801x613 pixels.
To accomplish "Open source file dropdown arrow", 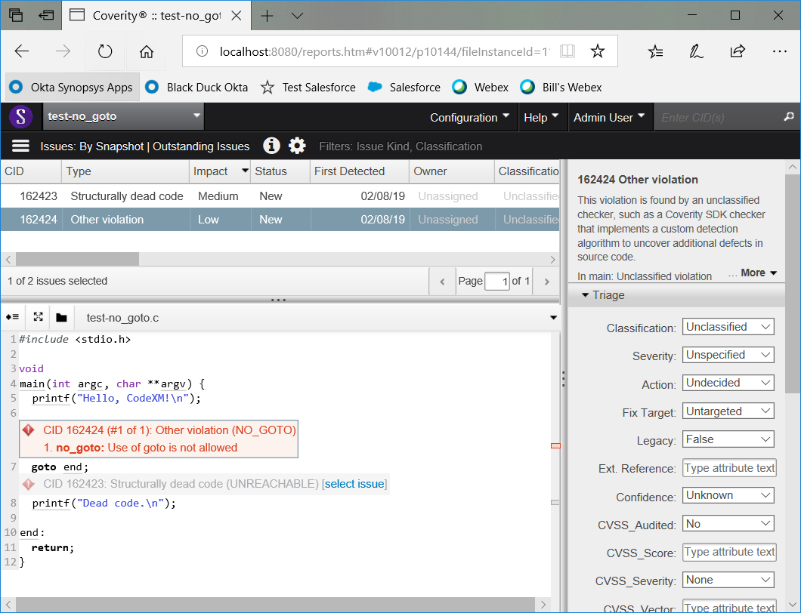I will [553, 318].
